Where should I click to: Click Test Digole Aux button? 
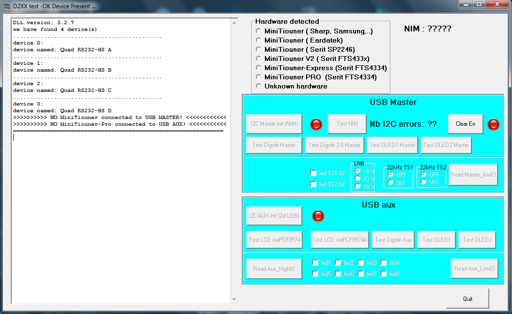[x=393, y=240]
